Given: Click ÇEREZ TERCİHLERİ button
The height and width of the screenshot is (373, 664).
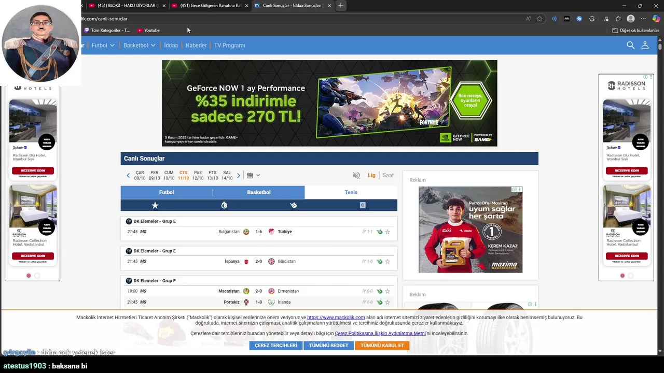Looking at the screenshot, I should pyautogui.click(x=275, y=346).
